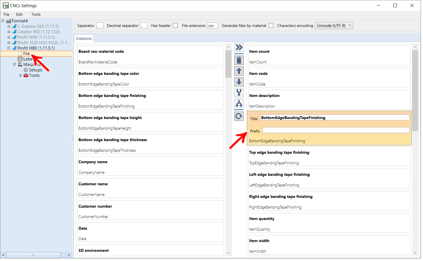
Task: Open the File menu
Action: [6, 14]
